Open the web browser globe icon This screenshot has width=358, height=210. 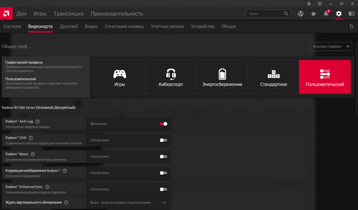[x=301, y=14]
